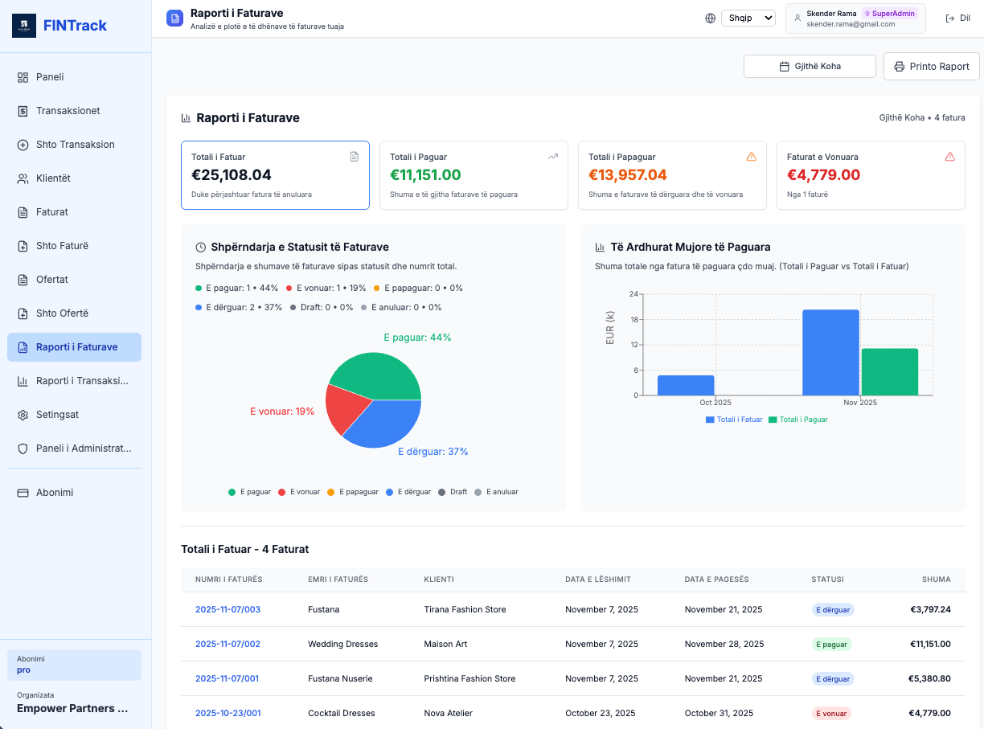This screenshot has height=729, width=984.
Task: Open the Gjithë Koha date range selector
Action: pos(810,66)
